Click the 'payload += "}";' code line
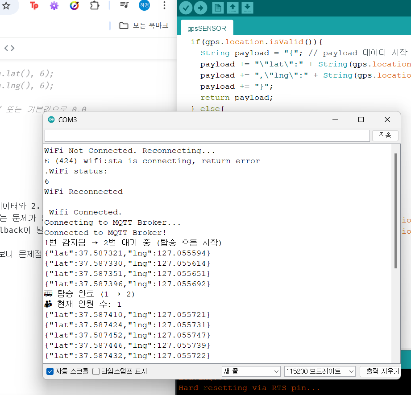Screen dimensions: 411x395 click(237, 86)
